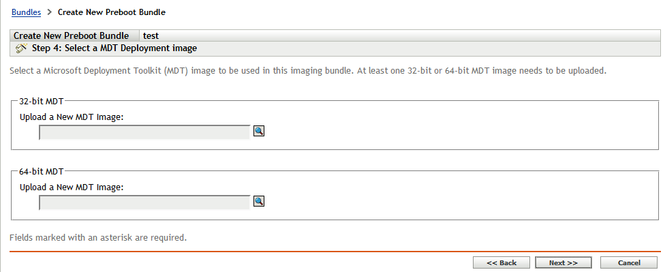663x272 pixels.
Task: Click the Step 4 Select a MDT Deployment image title
Action: [x=114, y=48]
